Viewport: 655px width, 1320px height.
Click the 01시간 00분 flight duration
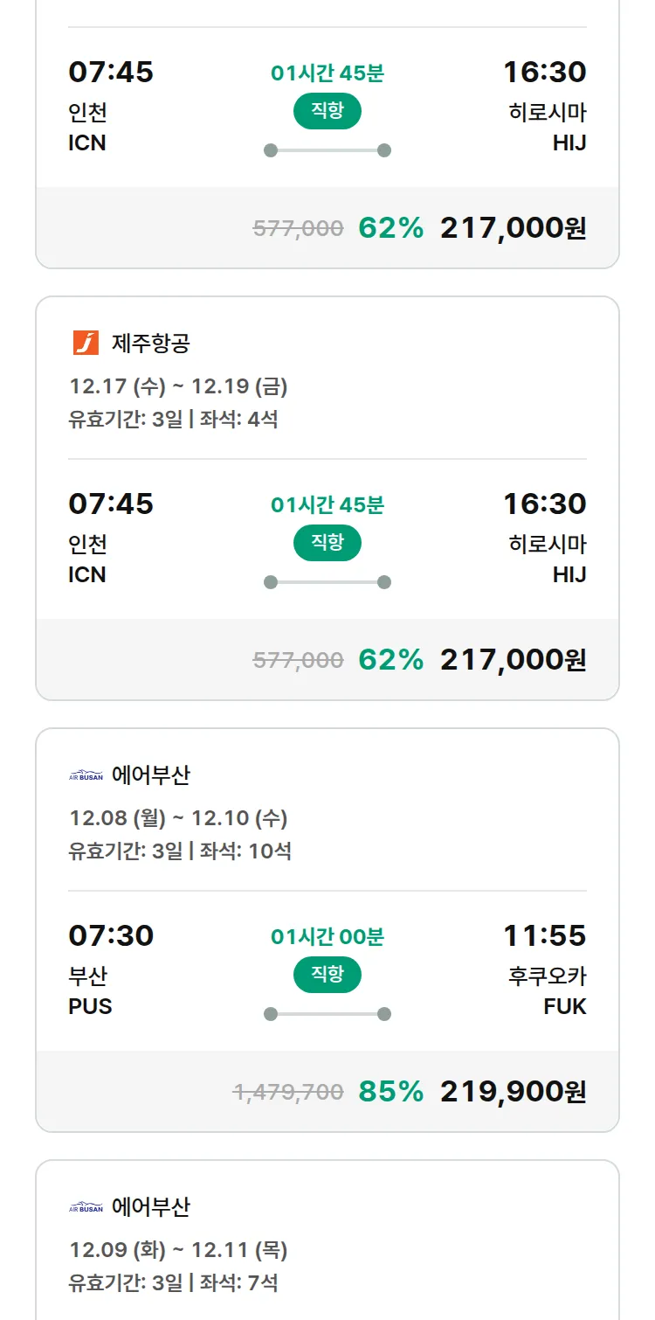[327, 937]
